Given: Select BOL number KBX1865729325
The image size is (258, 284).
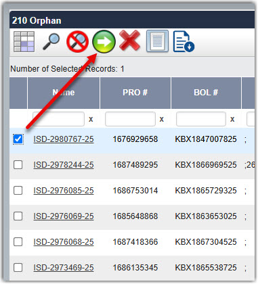Looking at the screenshot, I should pyautogui.click(x=206, y=191).
